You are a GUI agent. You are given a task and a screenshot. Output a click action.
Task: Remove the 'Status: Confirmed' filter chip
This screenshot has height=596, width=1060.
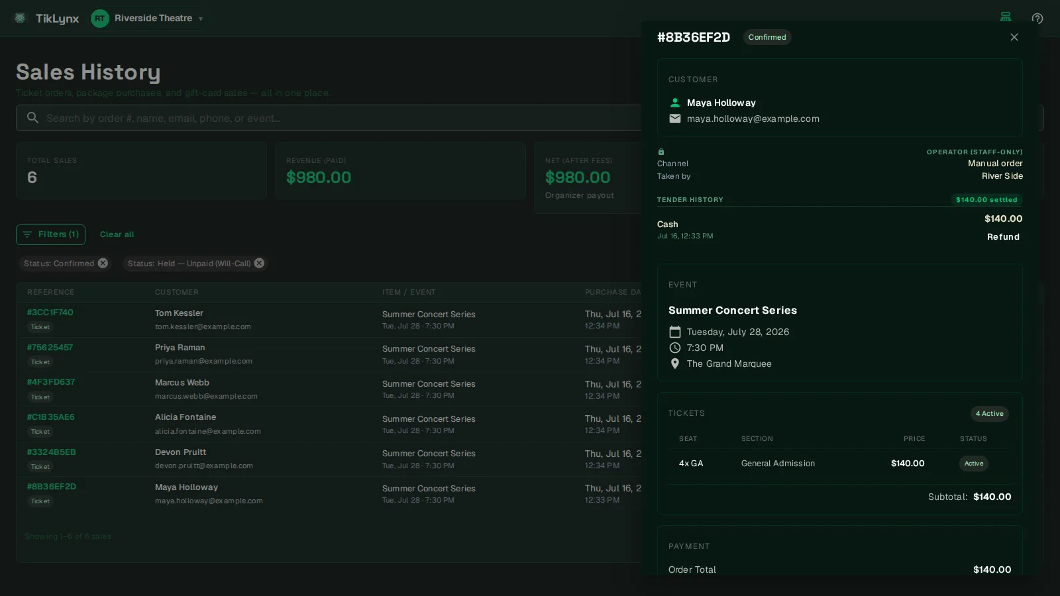pyautogui.click(x=103, y=263)
